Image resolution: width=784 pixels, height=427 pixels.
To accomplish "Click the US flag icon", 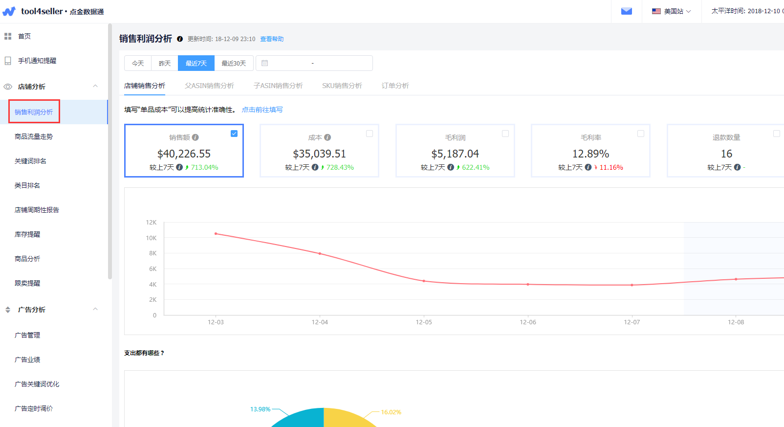I will pyautogui.click(x=656, y=11).
